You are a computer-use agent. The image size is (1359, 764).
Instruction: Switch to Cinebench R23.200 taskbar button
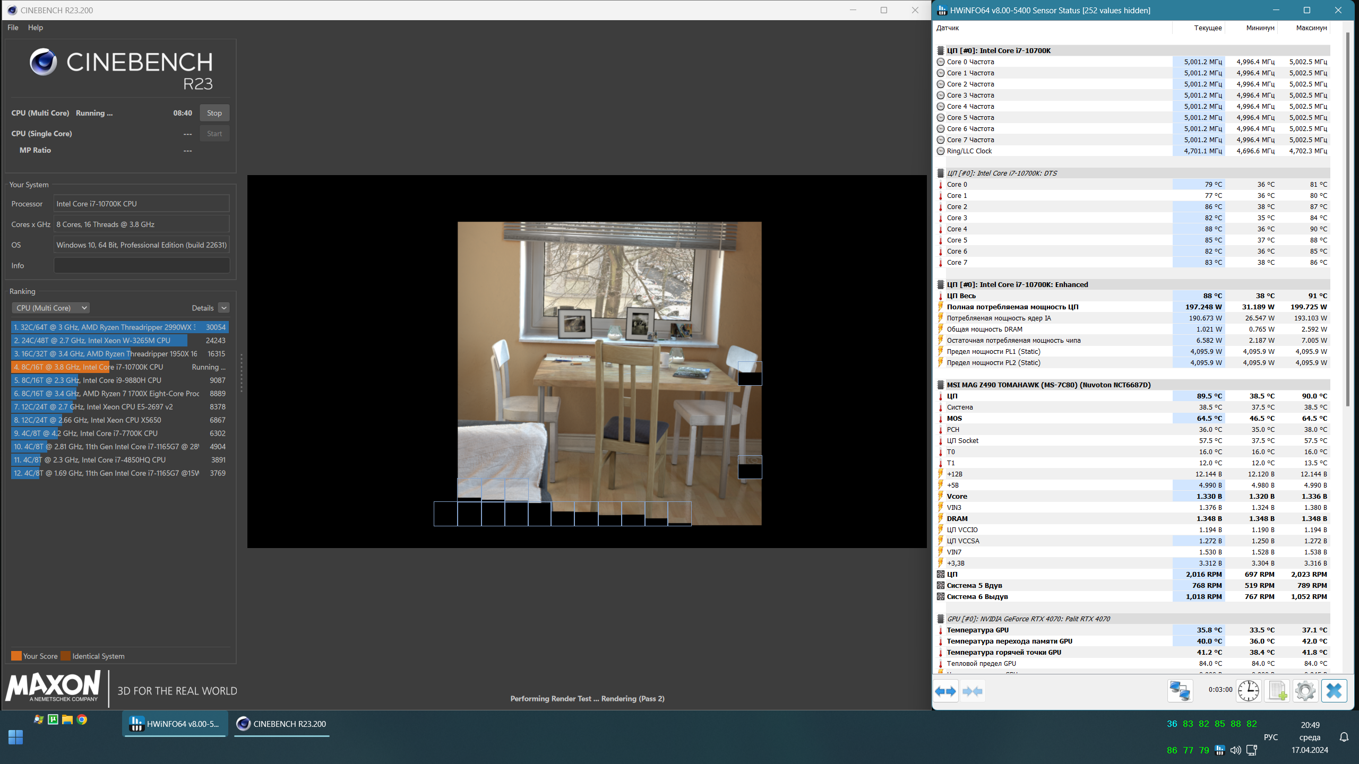282,724
